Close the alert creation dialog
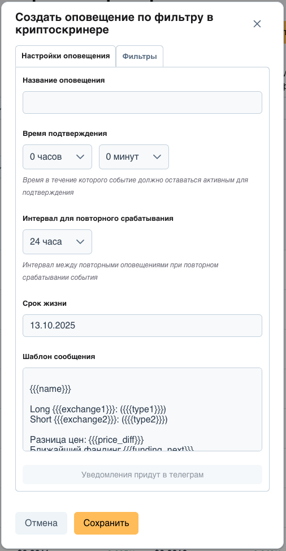 click(257, 24)
